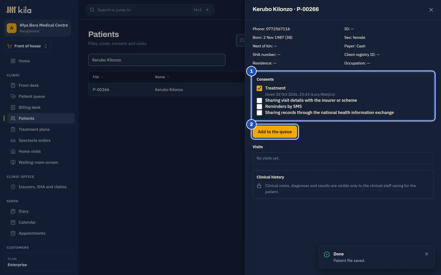Click the 'No visits yet.' box

point(343,158)
